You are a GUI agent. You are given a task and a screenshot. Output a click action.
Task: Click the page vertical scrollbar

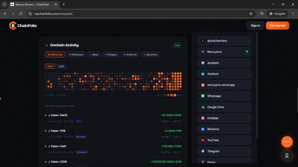[x=297, y=100]
